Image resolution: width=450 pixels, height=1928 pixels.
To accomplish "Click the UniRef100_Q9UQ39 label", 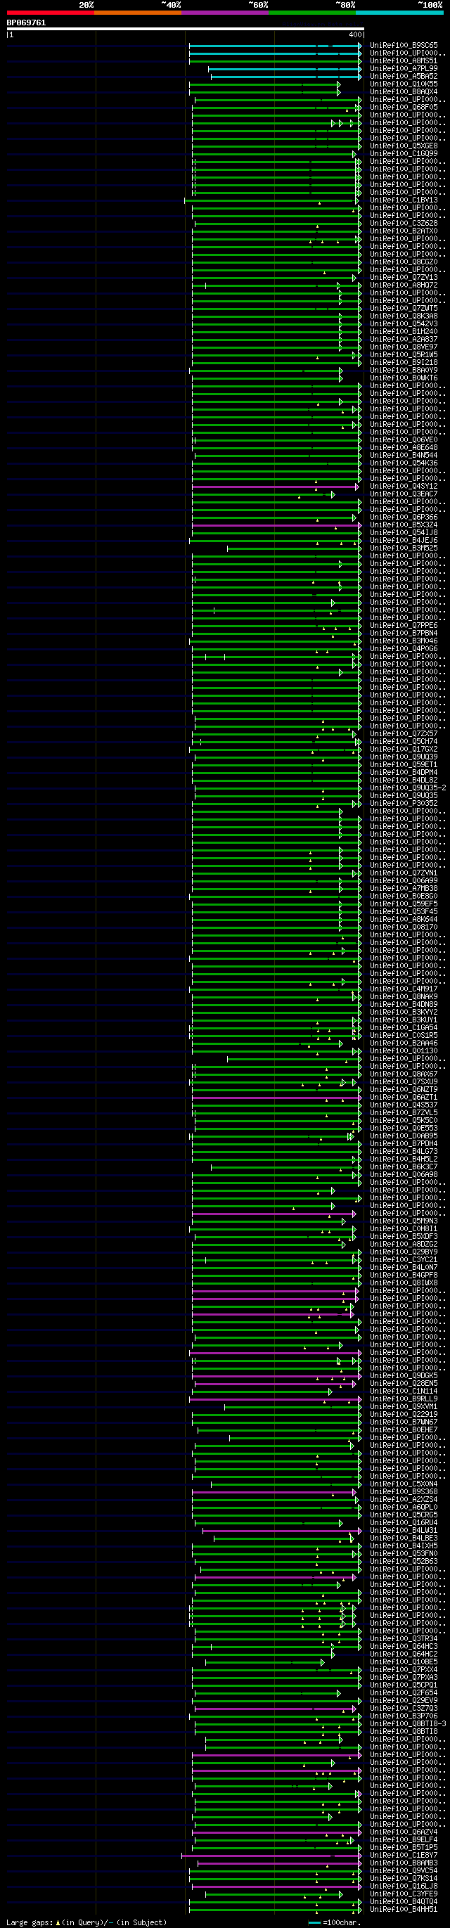I will [x=404, y=757].
